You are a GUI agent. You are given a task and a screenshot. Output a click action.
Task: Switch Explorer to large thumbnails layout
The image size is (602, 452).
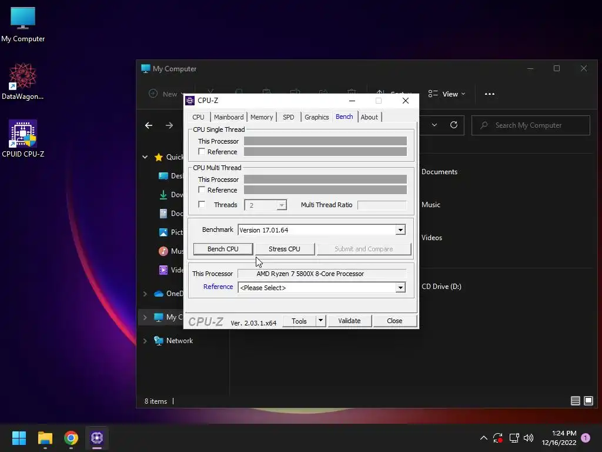(x=588, y=401)
